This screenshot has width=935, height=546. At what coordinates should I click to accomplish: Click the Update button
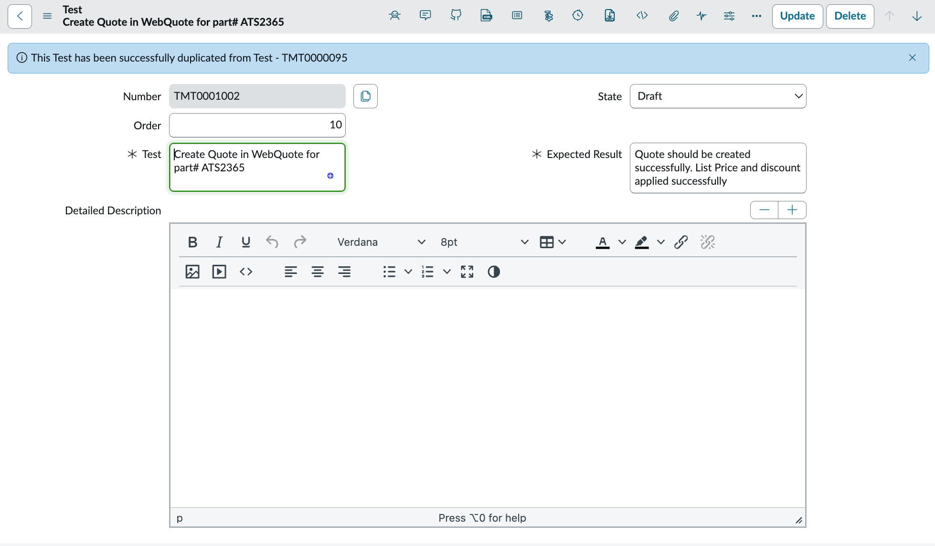point(797,16)
